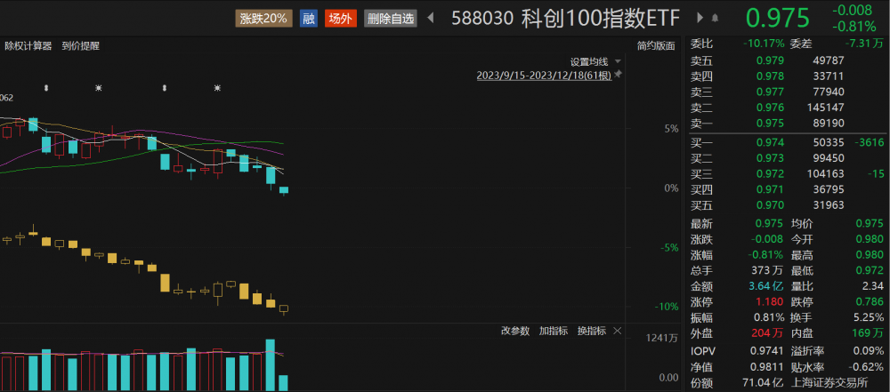Toggle the 涨跌20% limit tag
890x392 pixels.
coord(263,18)
